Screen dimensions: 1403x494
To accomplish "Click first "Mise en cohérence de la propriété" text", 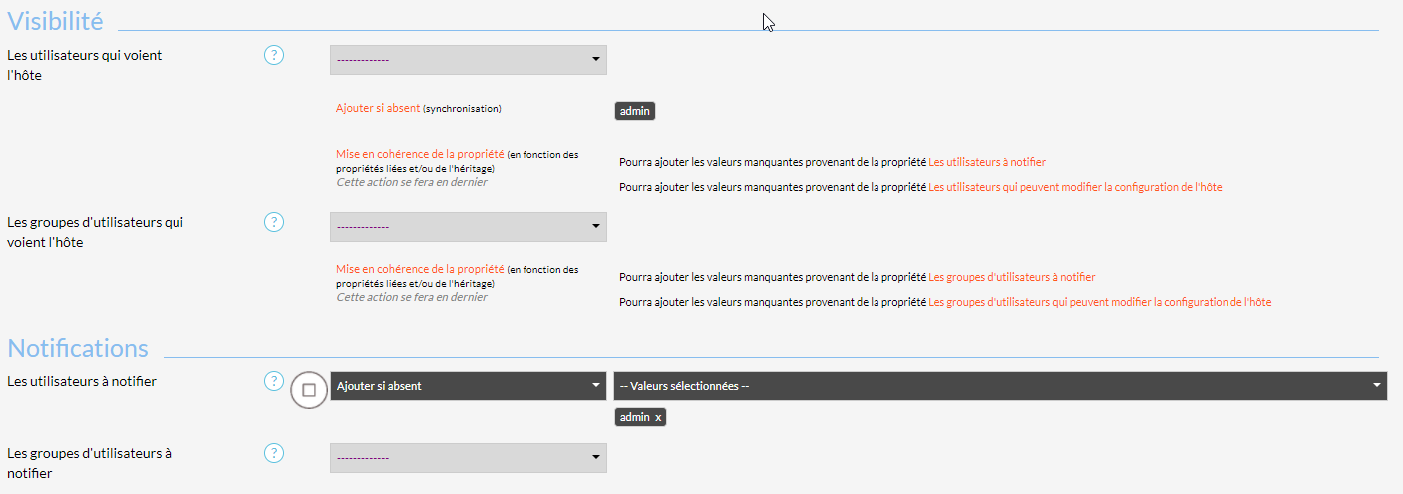I will [420, 155].
